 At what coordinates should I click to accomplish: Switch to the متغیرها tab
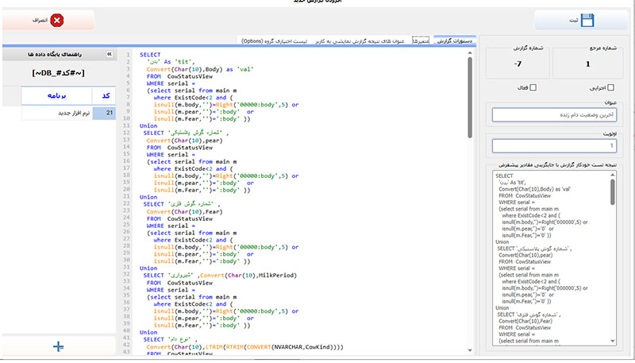click(420, 40)
